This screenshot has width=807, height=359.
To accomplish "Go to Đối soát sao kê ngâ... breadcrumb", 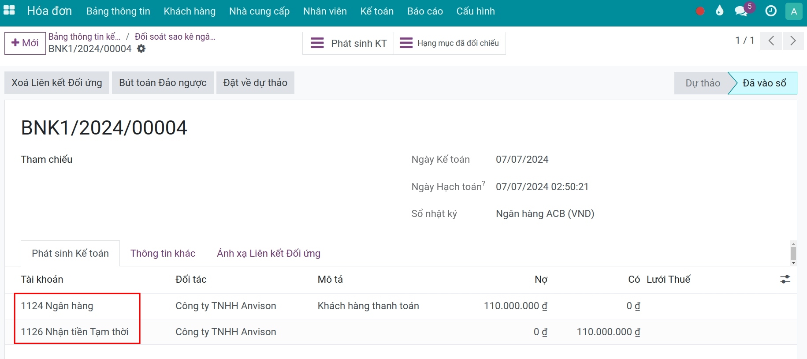I will 175,37.
